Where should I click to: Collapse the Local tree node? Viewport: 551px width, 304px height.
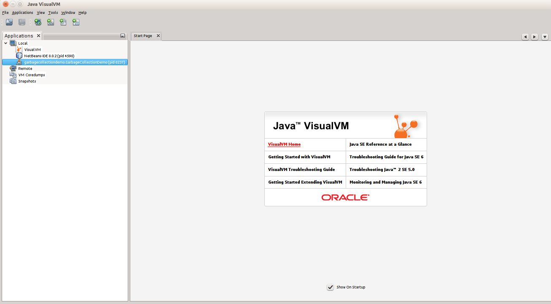pos(5,43)
